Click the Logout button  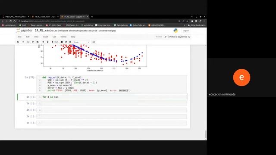(x=185, y=31)
